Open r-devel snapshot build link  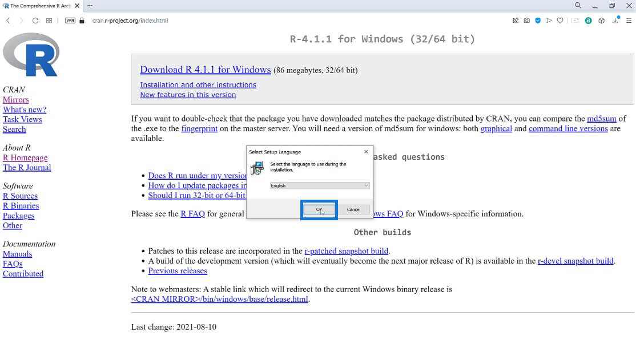click(x=575, y=261)
